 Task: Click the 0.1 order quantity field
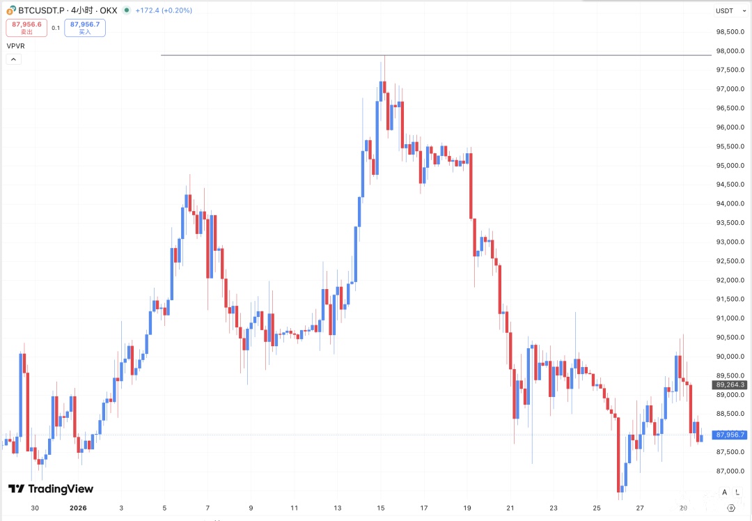56,28
